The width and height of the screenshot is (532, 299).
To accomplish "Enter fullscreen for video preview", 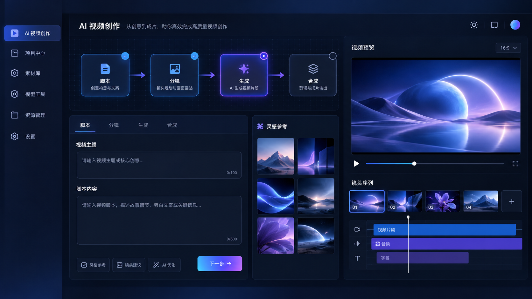I will pyautogui.click(x=515, y=164).
